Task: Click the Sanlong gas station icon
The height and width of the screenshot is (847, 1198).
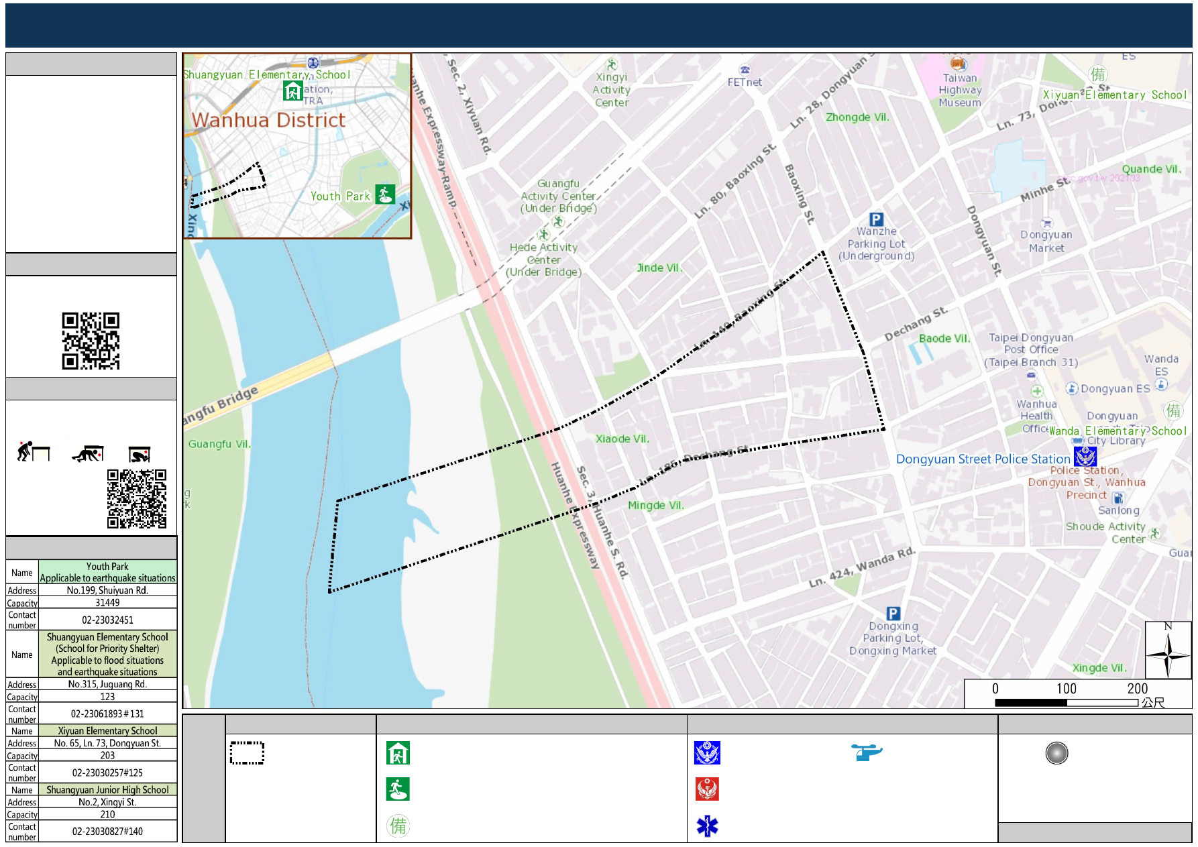Action: tap(1118, 498)
